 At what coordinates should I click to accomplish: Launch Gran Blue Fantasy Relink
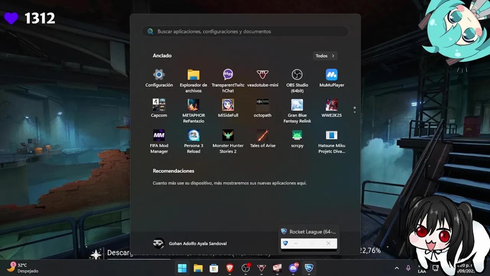point(297,111)
